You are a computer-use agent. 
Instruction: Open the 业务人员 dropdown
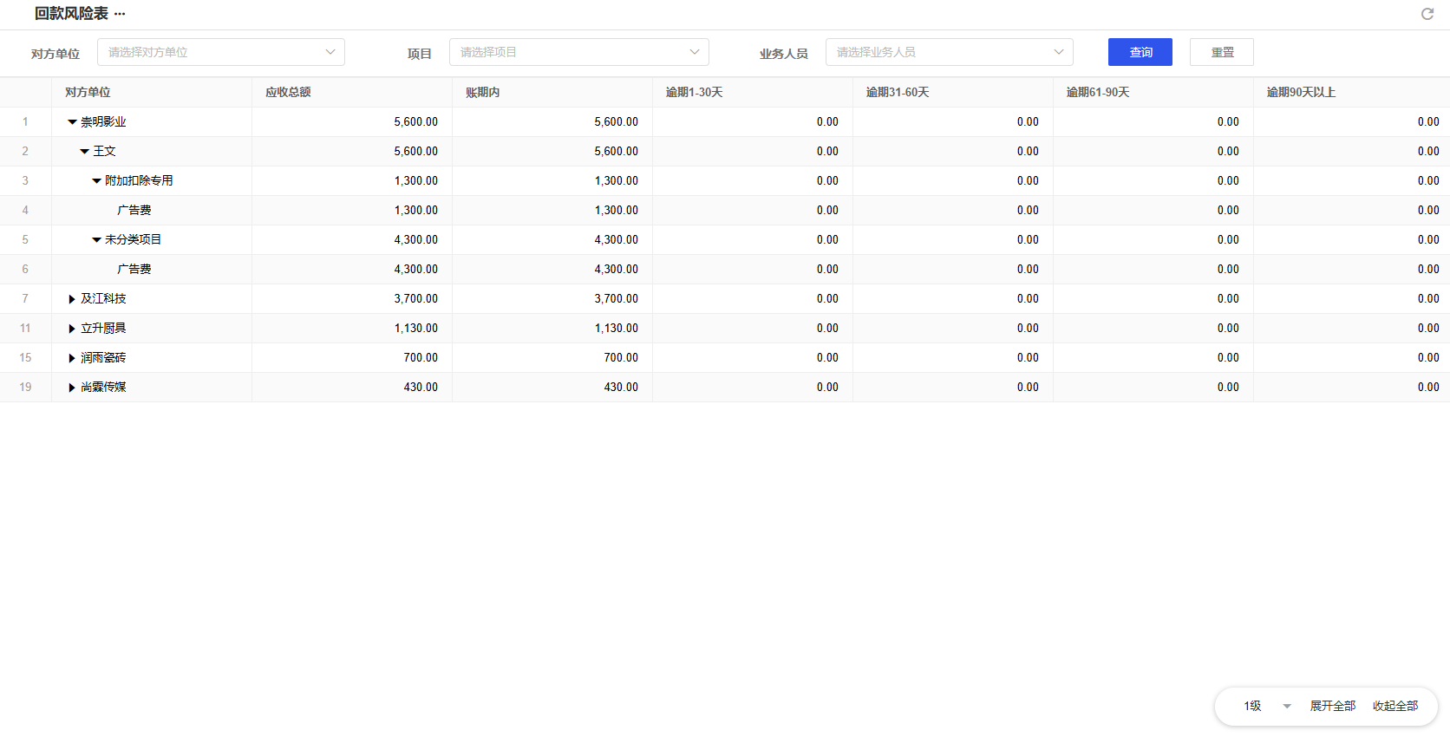point(949,52)
